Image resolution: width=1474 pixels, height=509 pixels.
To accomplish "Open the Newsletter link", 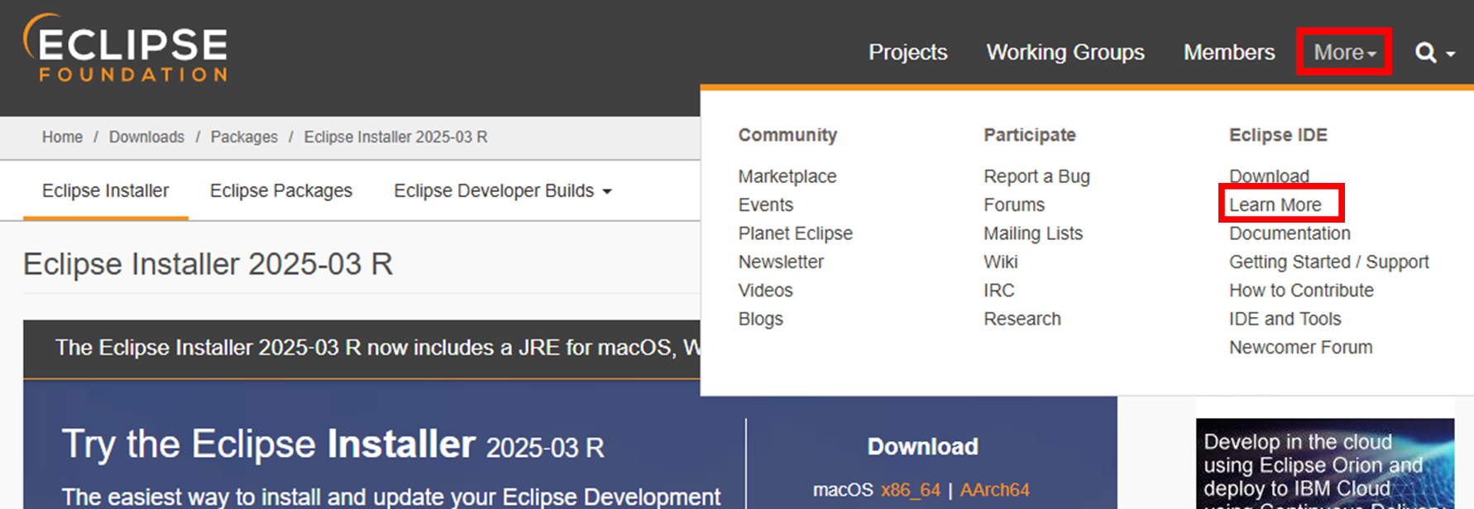I will 781,262.
